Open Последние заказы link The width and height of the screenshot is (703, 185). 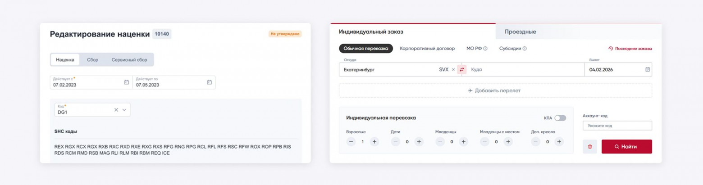[x=630, y=49]
